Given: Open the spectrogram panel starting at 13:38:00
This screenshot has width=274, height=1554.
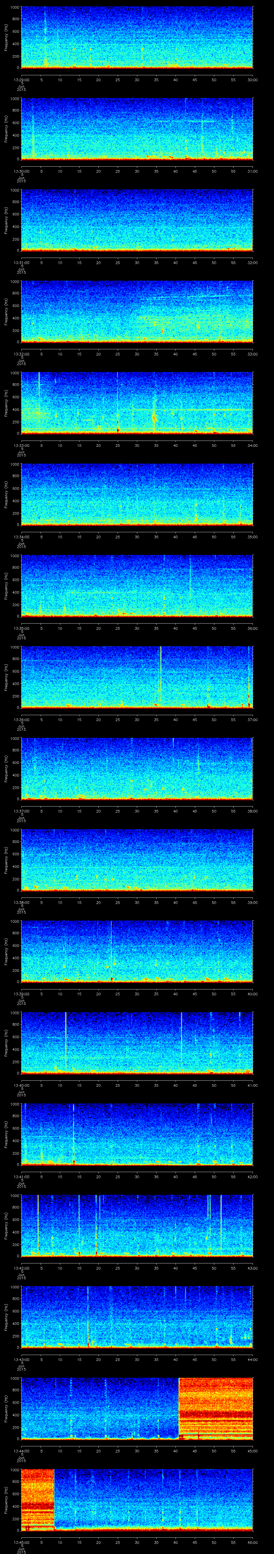Looking at the screenshot, I should point(137,860).
